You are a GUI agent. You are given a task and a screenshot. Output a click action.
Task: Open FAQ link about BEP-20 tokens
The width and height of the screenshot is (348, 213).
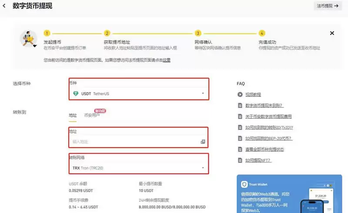(268, 138)
